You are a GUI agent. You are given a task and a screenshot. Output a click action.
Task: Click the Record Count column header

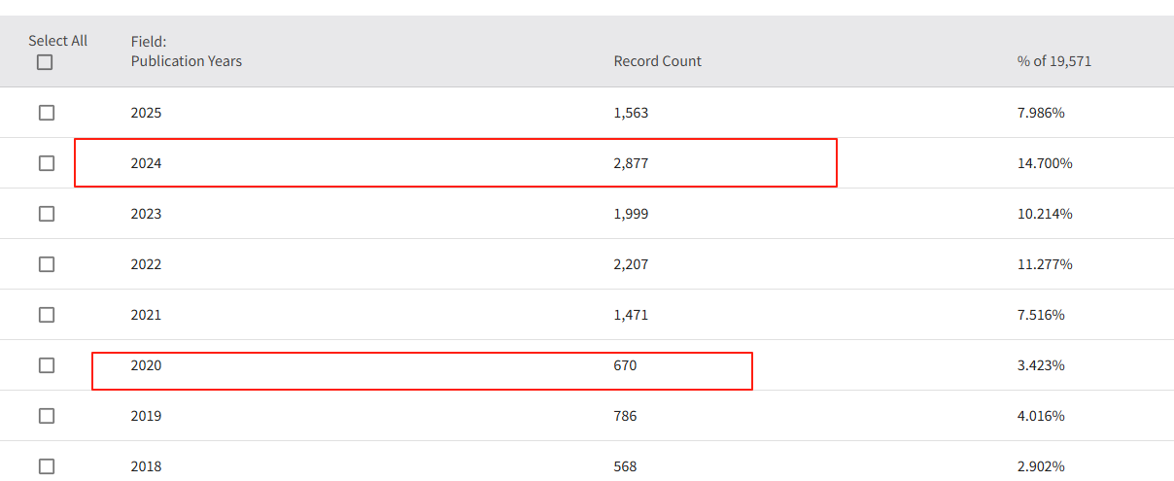pyautogui.click(x=657, y=61)
